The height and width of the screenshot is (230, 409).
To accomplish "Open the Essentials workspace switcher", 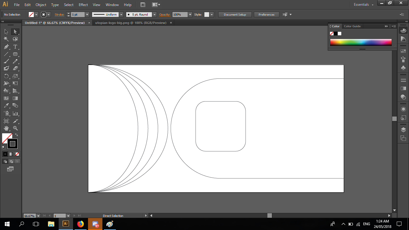I will [x=363, y=5].
